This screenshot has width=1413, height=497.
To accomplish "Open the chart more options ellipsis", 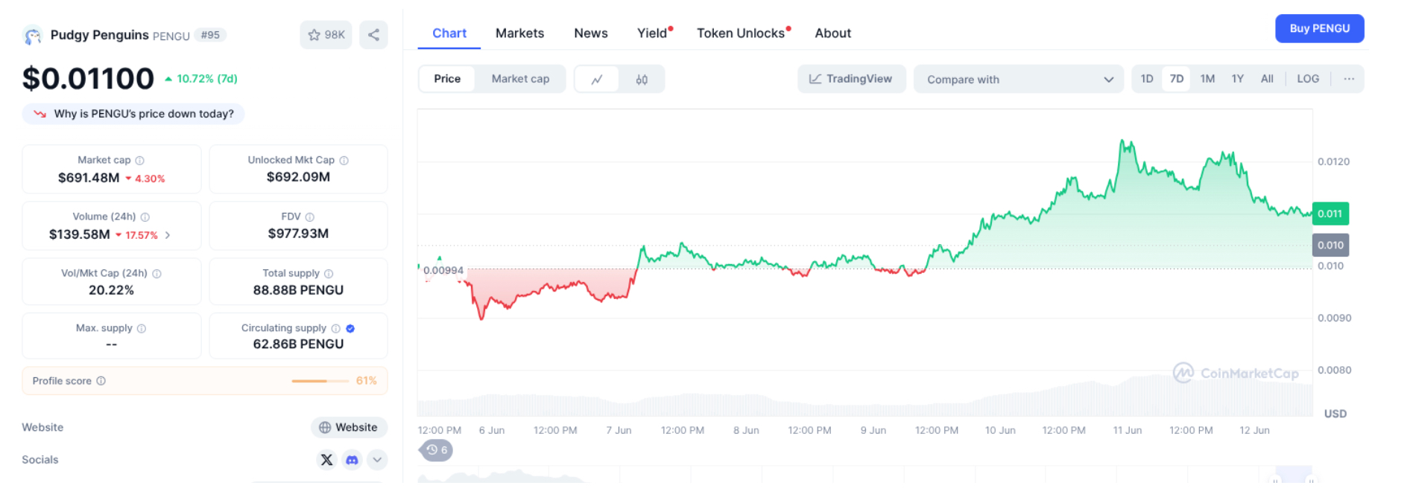I will click(1349, 79).
